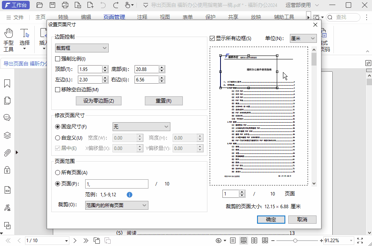Switch to the 注释 ribbon tab
The image size is (372, 246).
pos(142,17)
